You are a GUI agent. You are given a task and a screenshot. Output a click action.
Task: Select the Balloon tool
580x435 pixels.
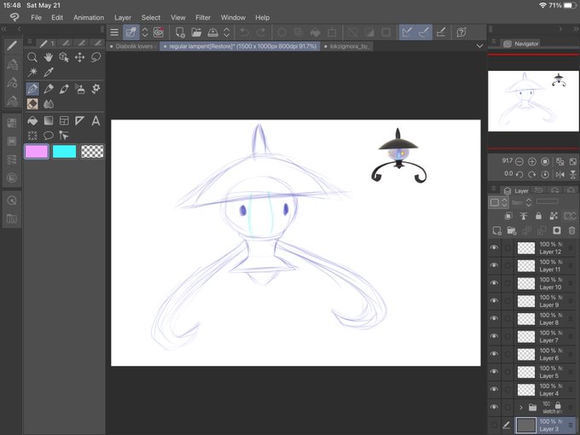[x=49, y=136]
